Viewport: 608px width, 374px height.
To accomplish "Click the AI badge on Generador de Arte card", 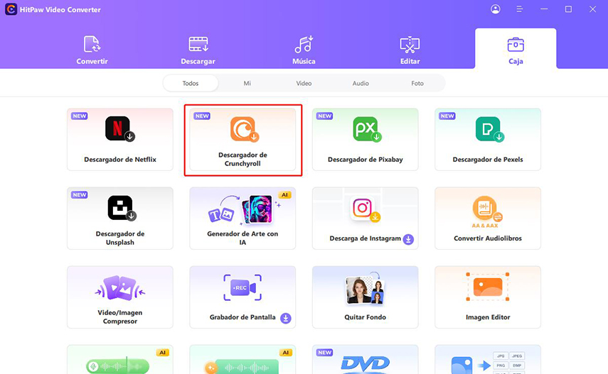I will click(284, 194).
